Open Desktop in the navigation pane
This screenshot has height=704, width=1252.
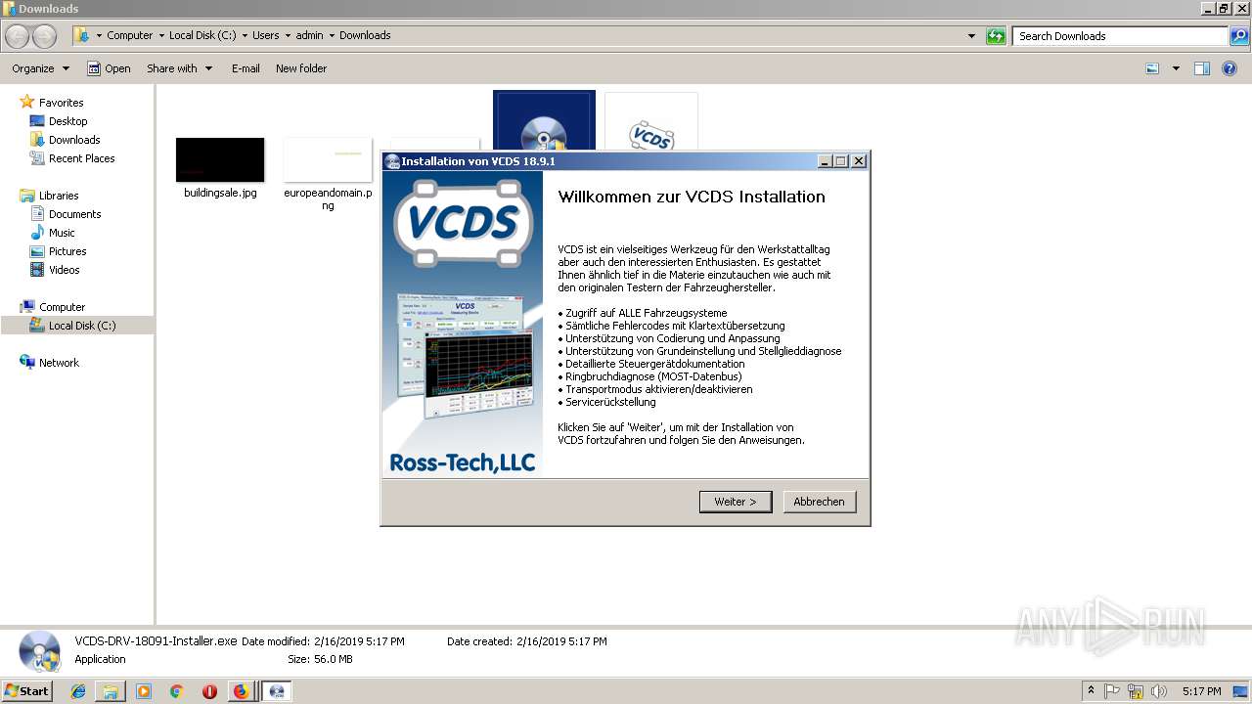[67, 121]
